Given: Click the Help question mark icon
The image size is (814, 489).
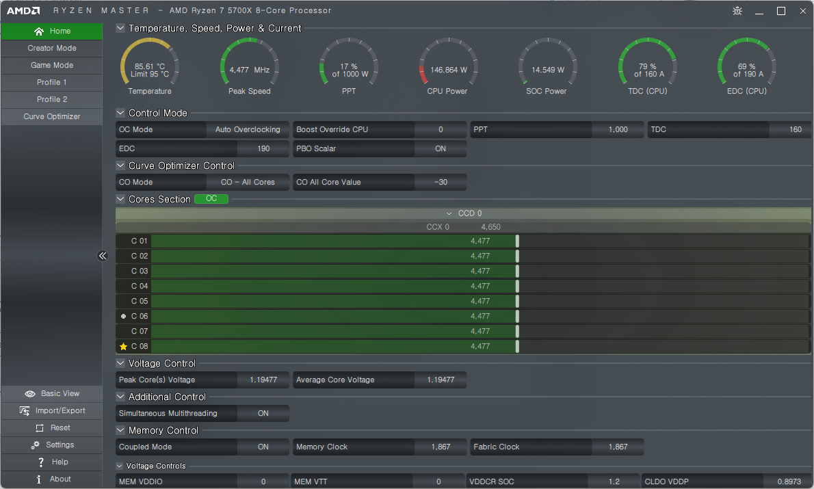Looking at the screenshot, I should coord(41,462).
